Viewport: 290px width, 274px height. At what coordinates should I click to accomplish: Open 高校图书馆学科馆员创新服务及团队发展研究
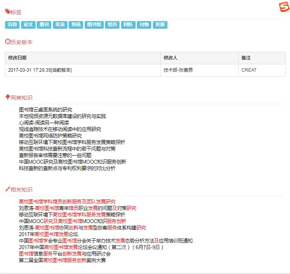pos(67,202)
